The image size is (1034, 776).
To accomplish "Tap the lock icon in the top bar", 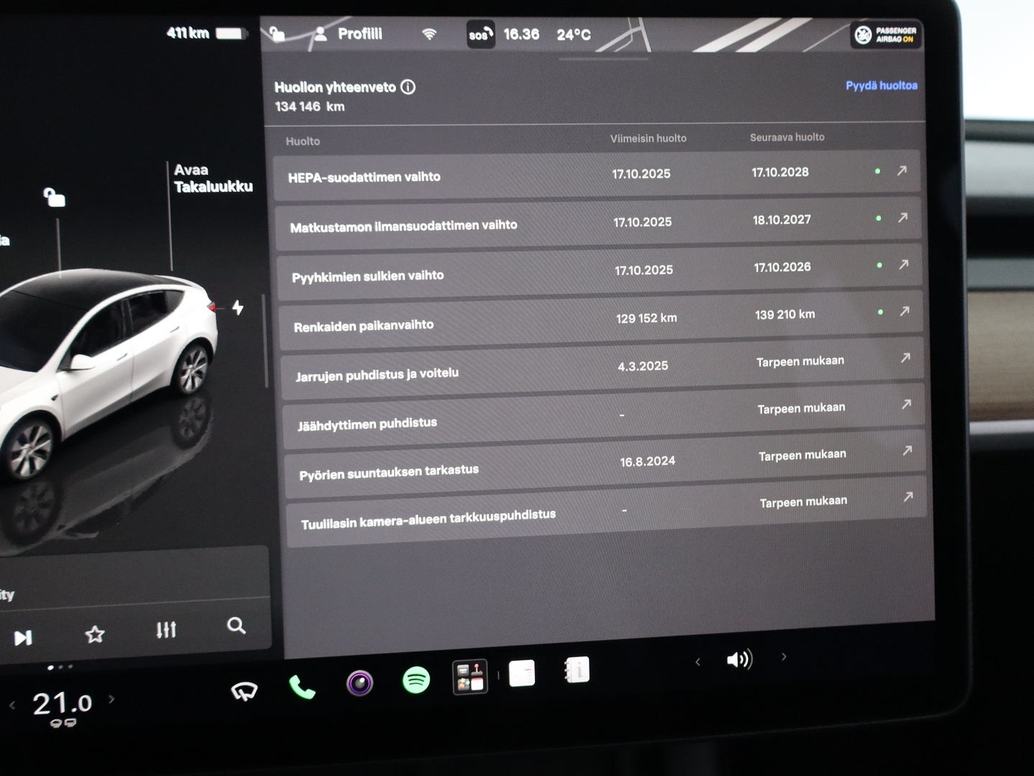I will [x=277, y=34].
